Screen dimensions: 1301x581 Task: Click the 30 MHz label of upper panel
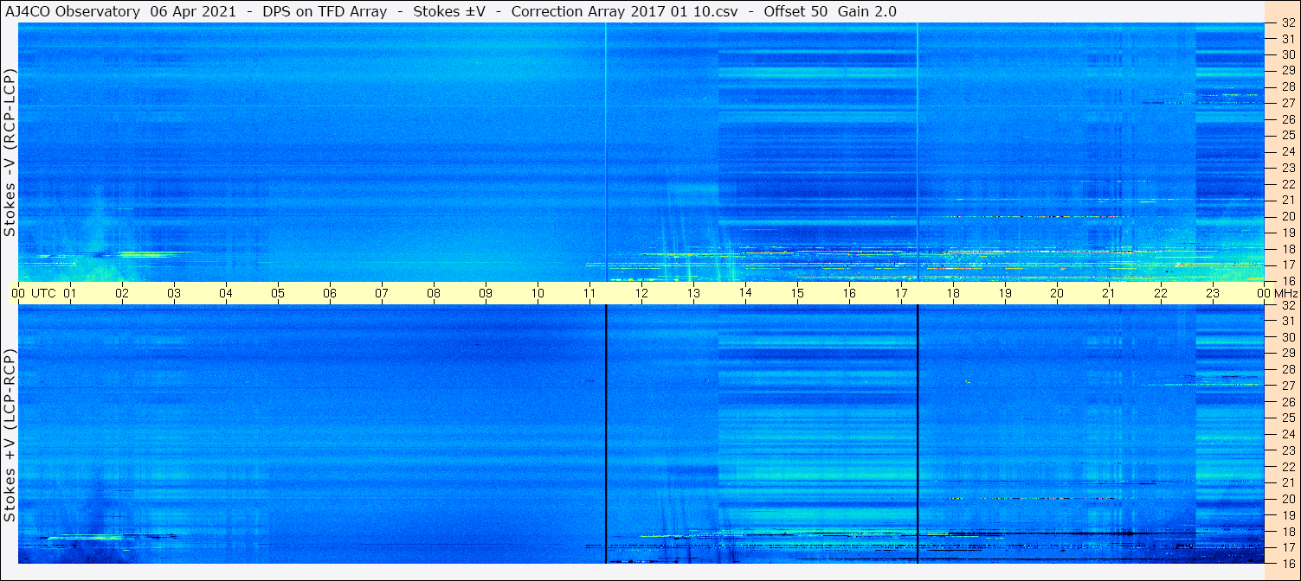tap(1287, 54)
